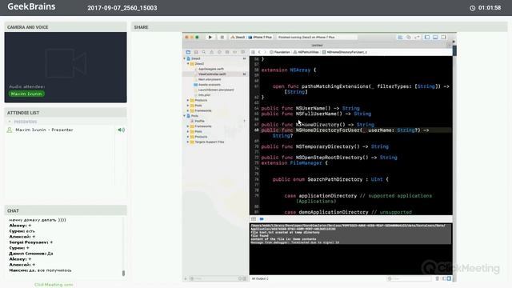Open the Test navigator diamond icon
Screen dimensions: 512x288
[x=219, y=52]
